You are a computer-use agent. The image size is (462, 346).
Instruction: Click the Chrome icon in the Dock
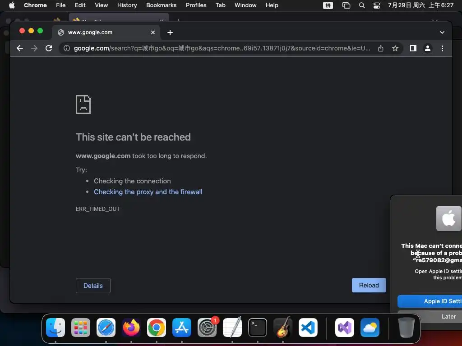157,328
